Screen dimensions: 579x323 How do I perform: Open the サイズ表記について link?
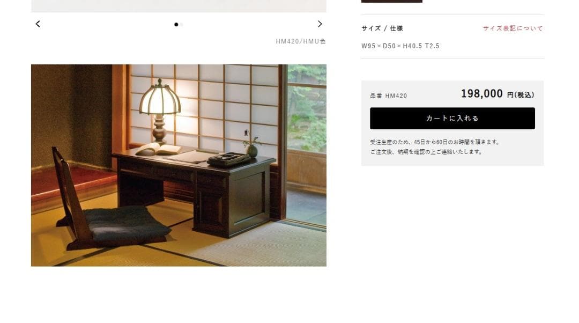click(513, 28)
